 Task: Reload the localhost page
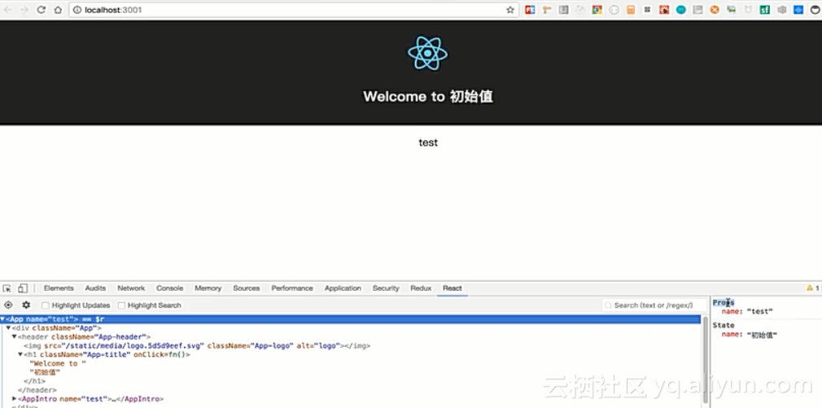[41, 10]
